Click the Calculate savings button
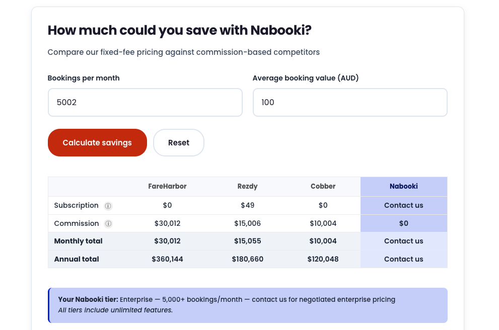The height and width of the screenshot is (330, 499). (97, 142)
